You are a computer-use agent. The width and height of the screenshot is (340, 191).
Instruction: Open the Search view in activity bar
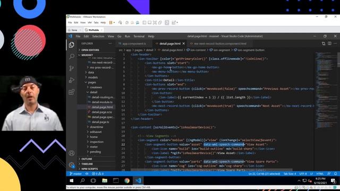coord(71,57)
